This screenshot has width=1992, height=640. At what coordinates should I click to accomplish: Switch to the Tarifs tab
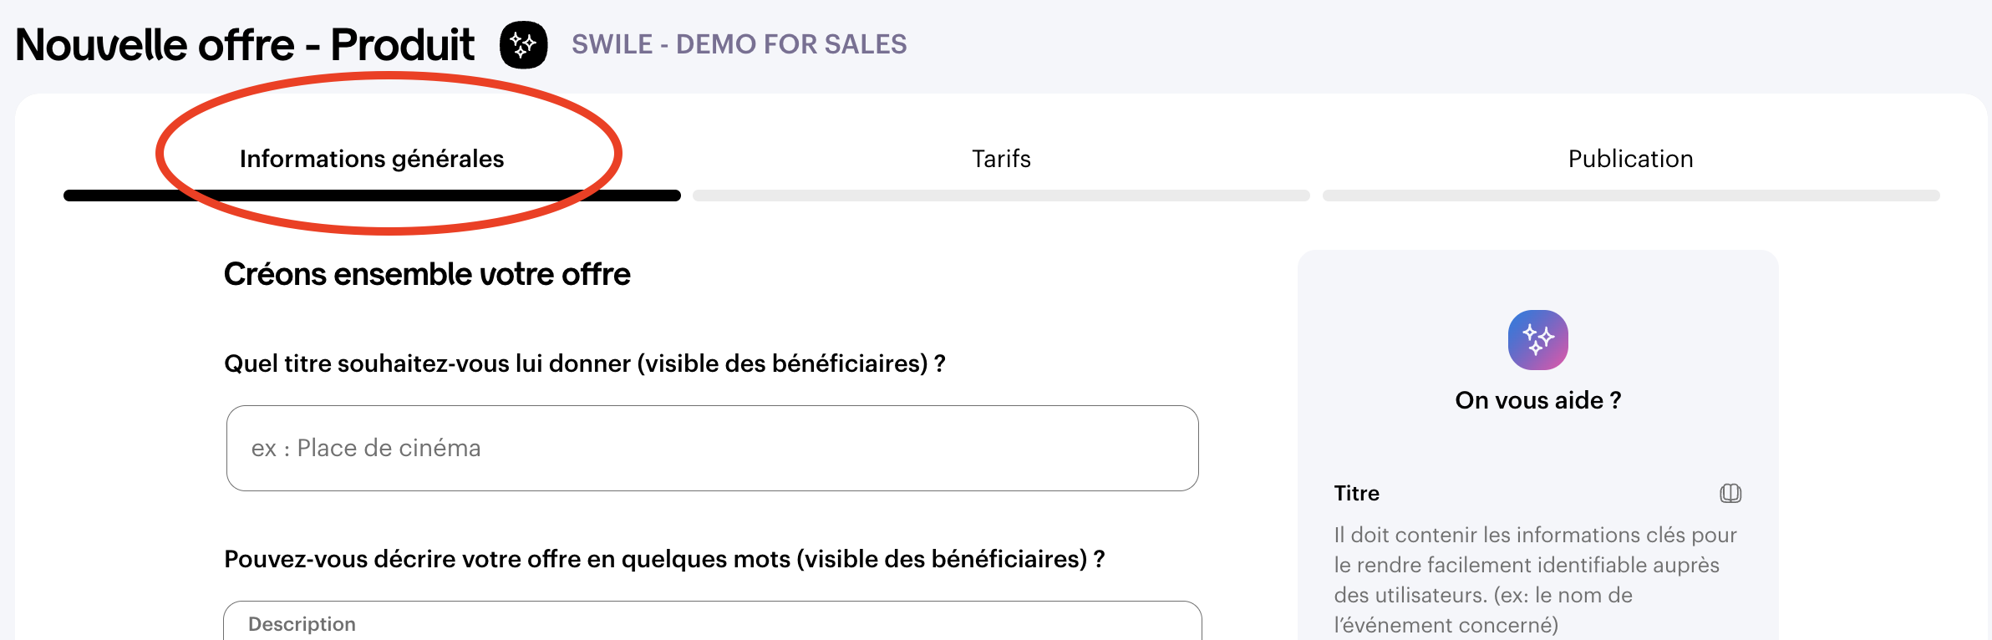pyautogui.click(x=1001, y=159)
